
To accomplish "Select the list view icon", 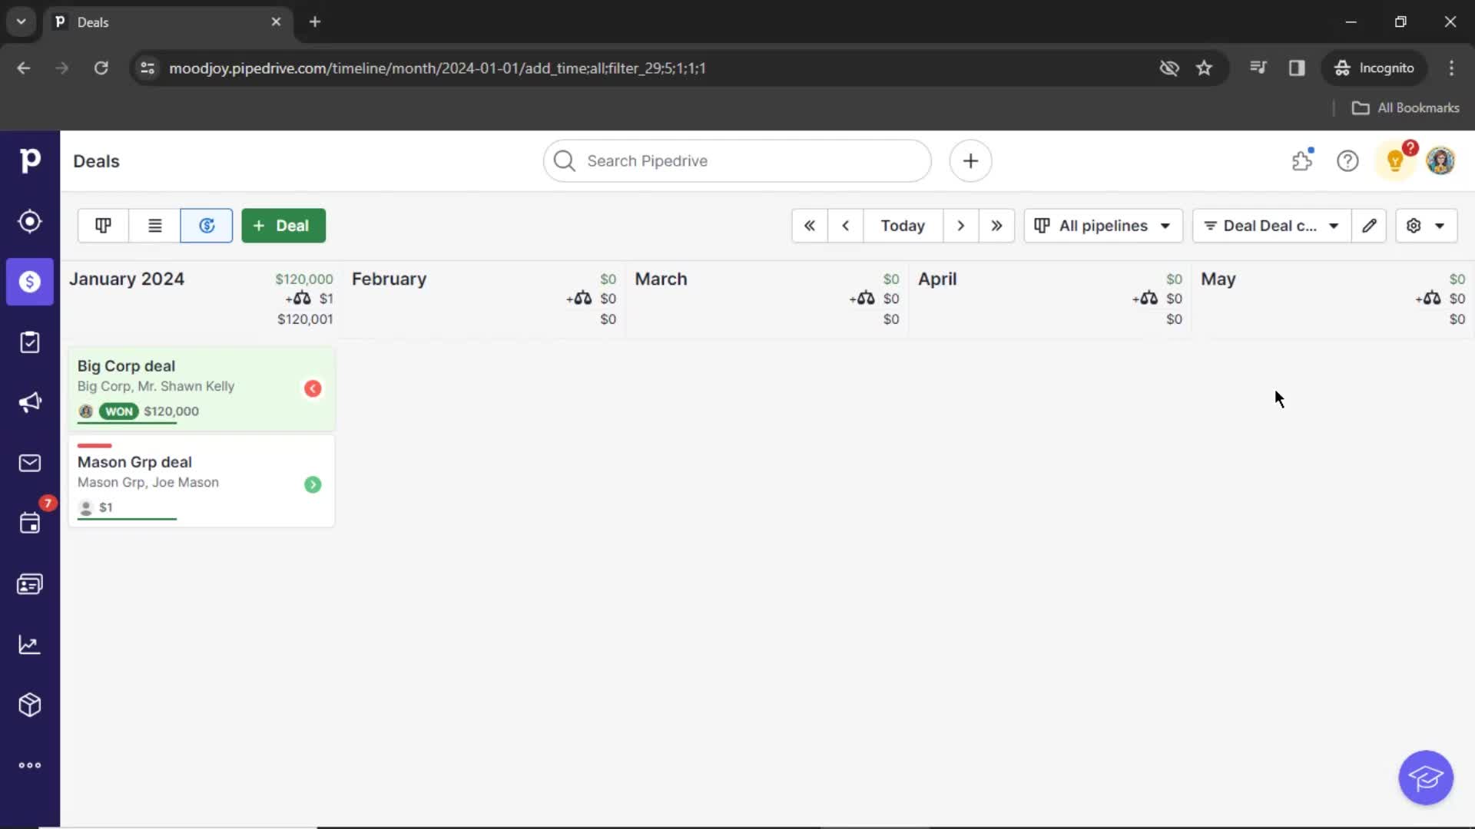I will [154, 225].
